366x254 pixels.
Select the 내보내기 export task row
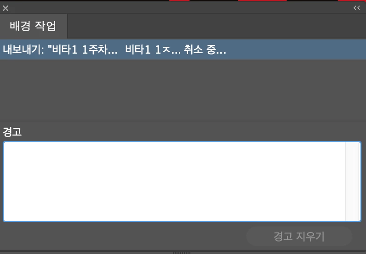(183, 50)
